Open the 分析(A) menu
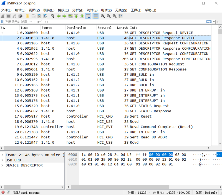This screenshot has height=195, width=222. pyautogui.click(x=78, y=10)
